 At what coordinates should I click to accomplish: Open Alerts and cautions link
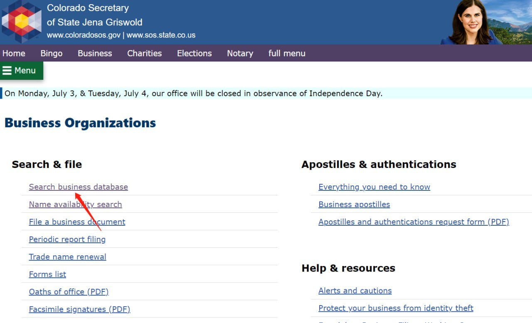click(x=355, y=291)
